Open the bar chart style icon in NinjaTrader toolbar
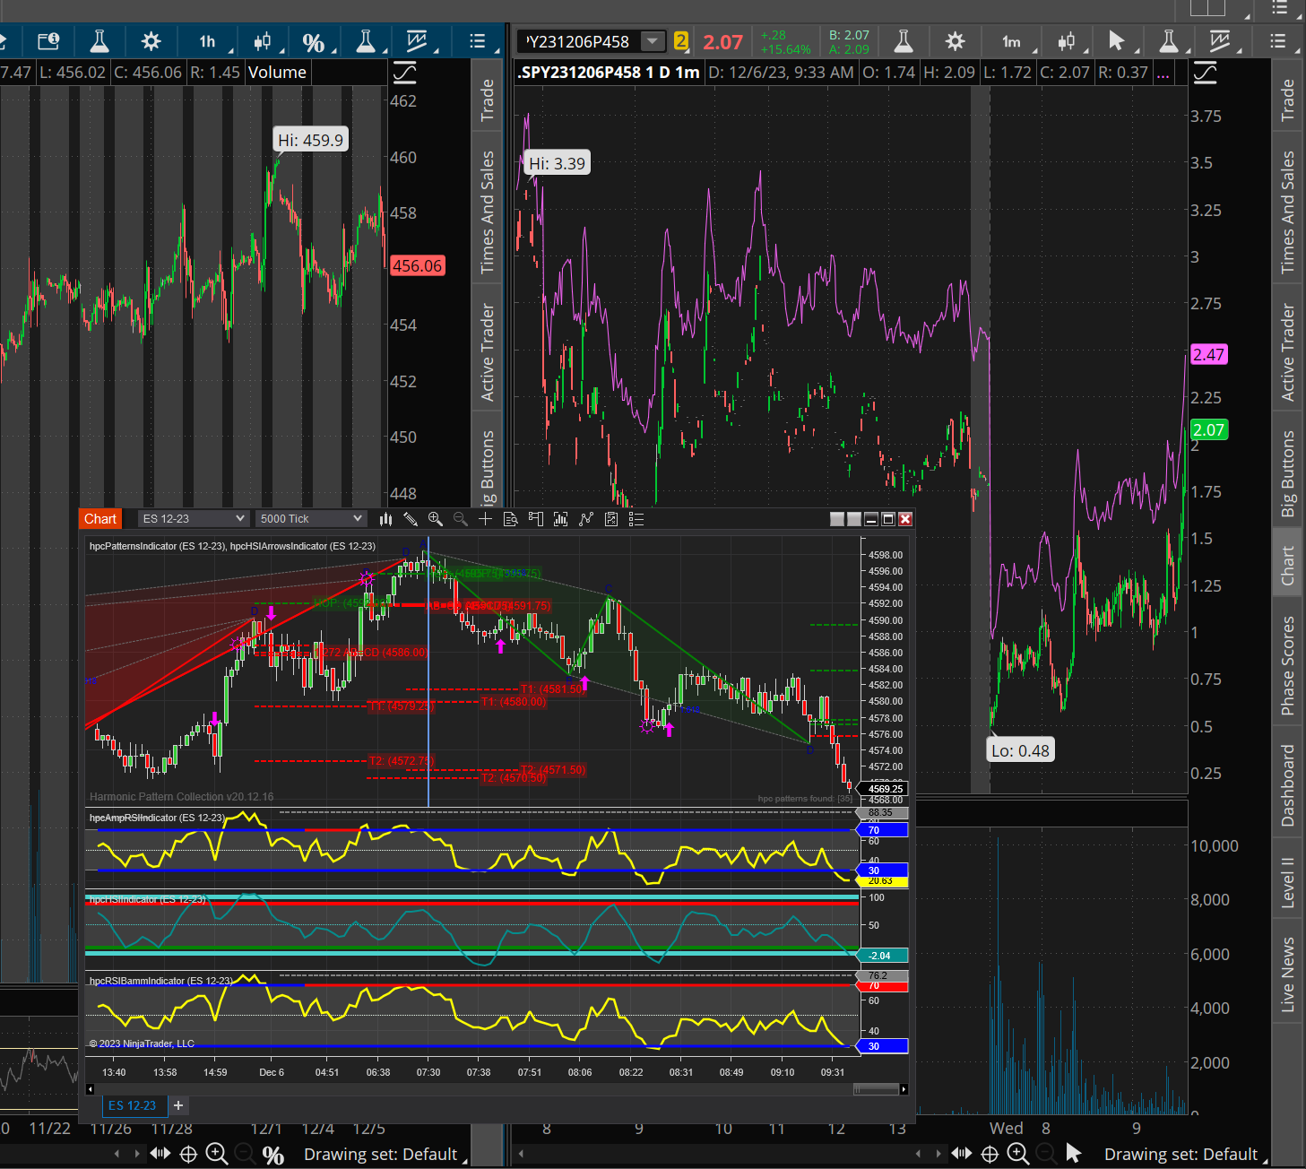 coord(386,519)
